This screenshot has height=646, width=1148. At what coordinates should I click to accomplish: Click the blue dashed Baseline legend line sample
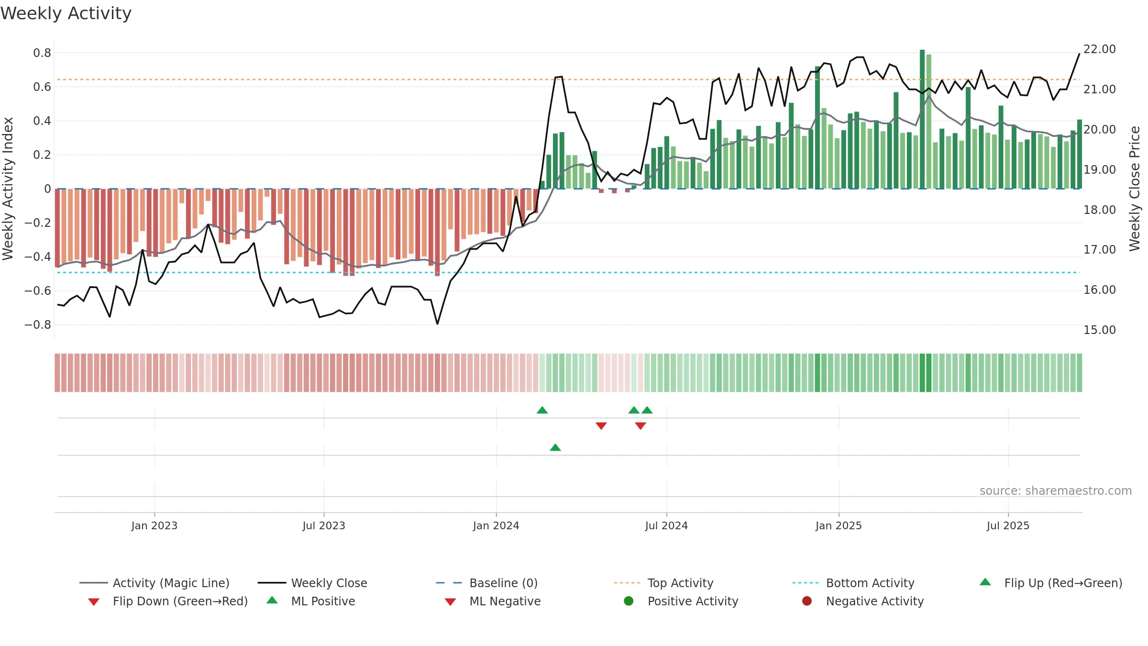coord(449,583)
